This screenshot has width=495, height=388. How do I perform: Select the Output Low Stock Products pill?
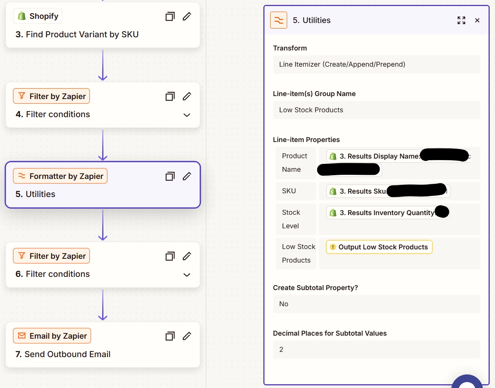379,247
